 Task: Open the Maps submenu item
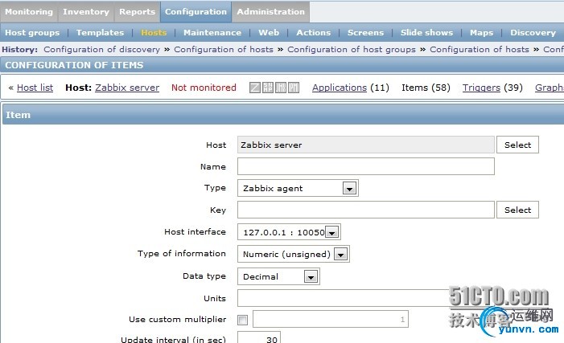pos(481,33)
